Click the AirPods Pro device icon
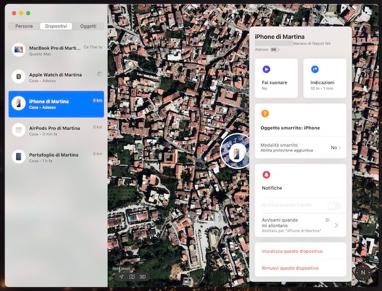This screenshot has height=291, width=382. [x=19, y=130]
